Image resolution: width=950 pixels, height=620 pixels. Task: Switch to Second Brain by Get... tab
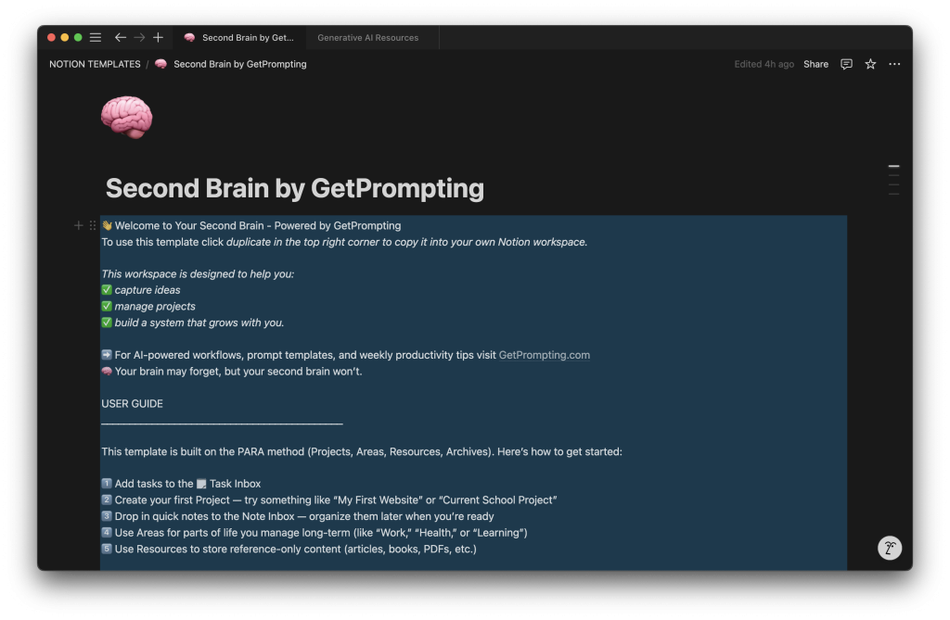(x=239, y=38)
